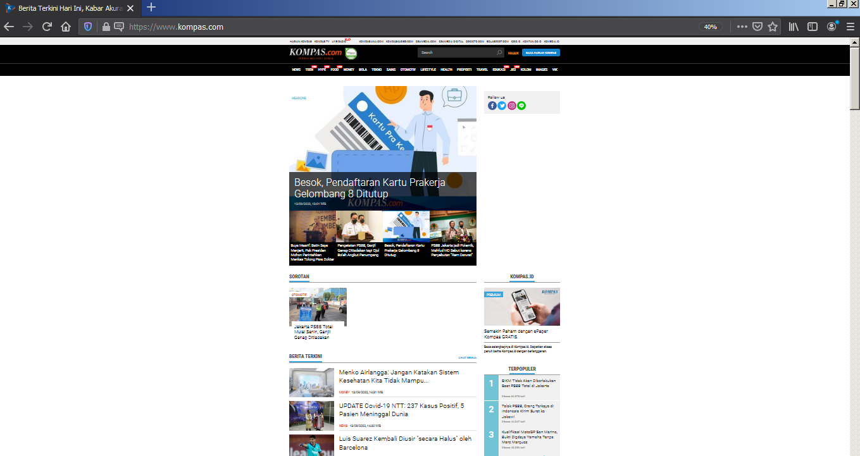Click Lihat Semua in Berita Terkini

point(468,357)
